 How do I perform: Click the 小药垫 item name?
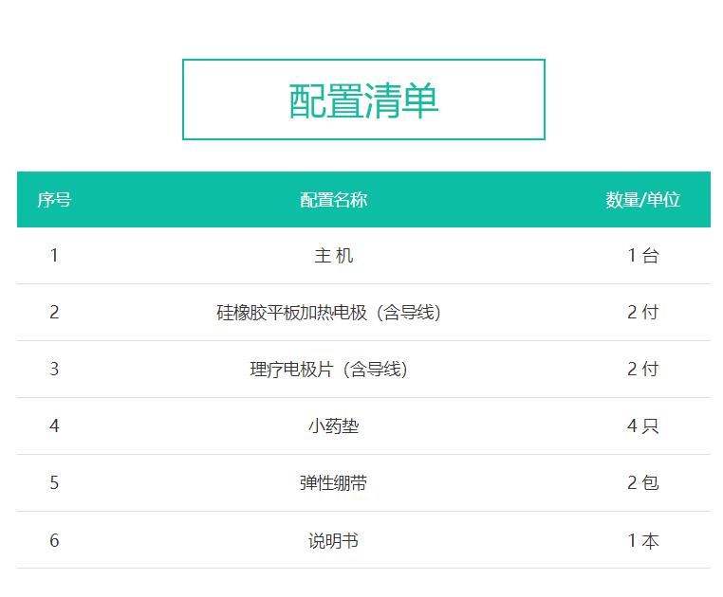[x=333, y=426]
